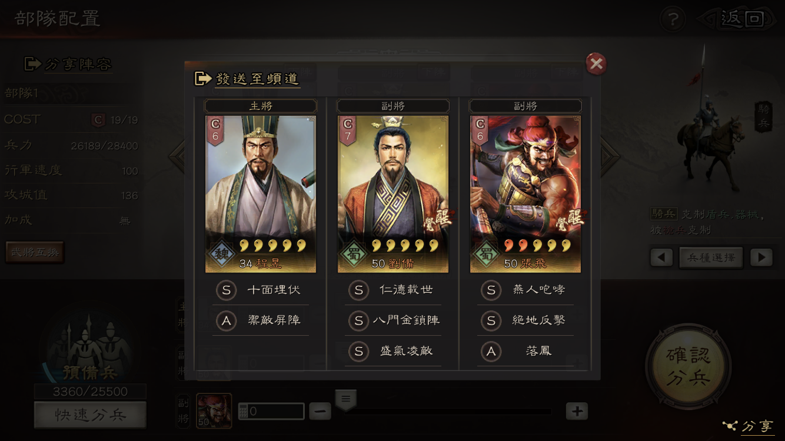Select the 張飛 general card
The width and height of the screenshot is (785, 441).
click(x=525, y=194)
